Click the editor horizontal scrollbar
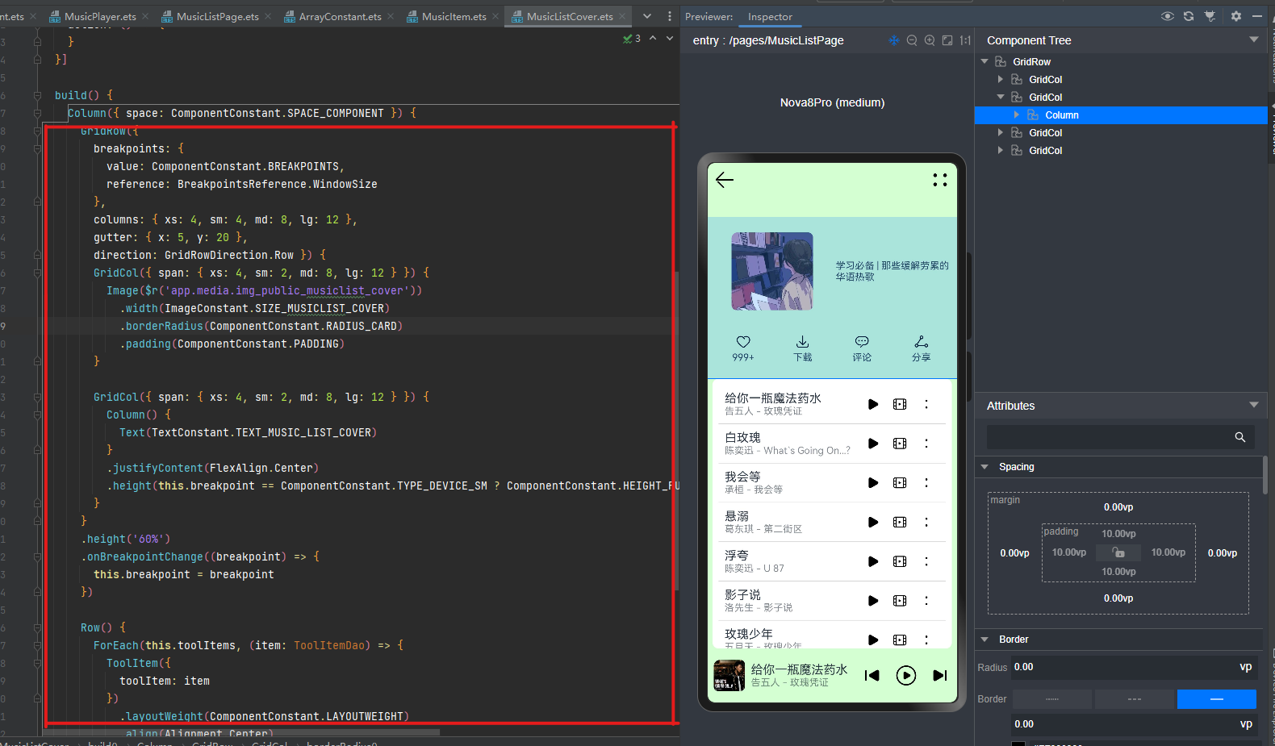The height and width of the screenshot is (746, 1275). [x=242, y=732]
